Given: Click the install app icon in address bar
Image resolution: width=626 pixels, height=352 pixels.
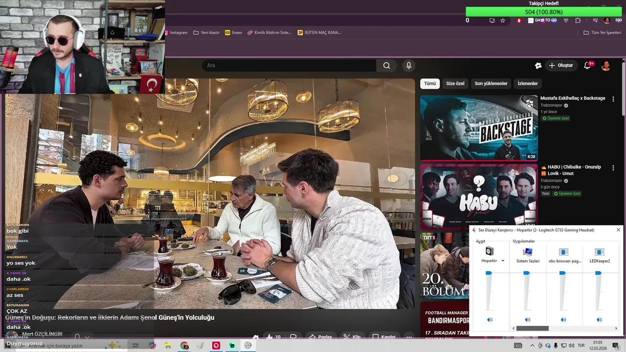Looking at the screenshot, I should coord(492,21).
